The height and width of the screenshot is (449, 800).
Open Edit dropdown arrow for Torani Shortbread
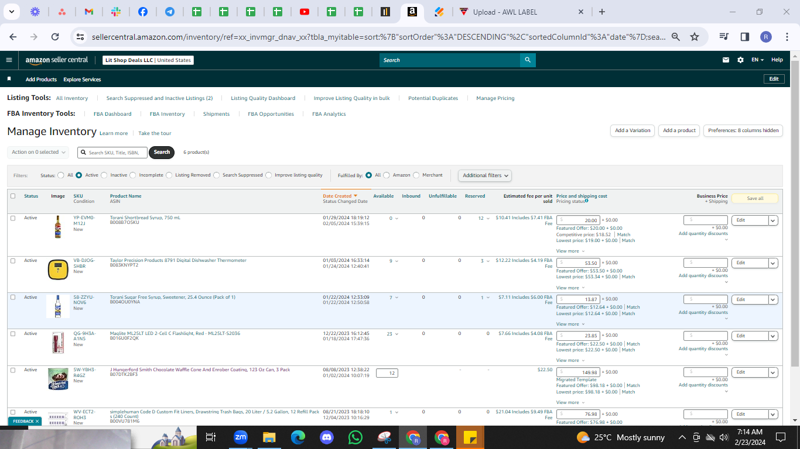(773, 220)
